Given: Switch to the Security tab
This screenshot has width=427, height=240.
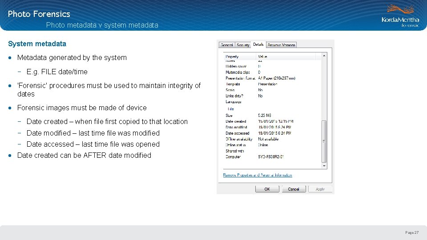Looking at the screenshot, I should [243, 45].
